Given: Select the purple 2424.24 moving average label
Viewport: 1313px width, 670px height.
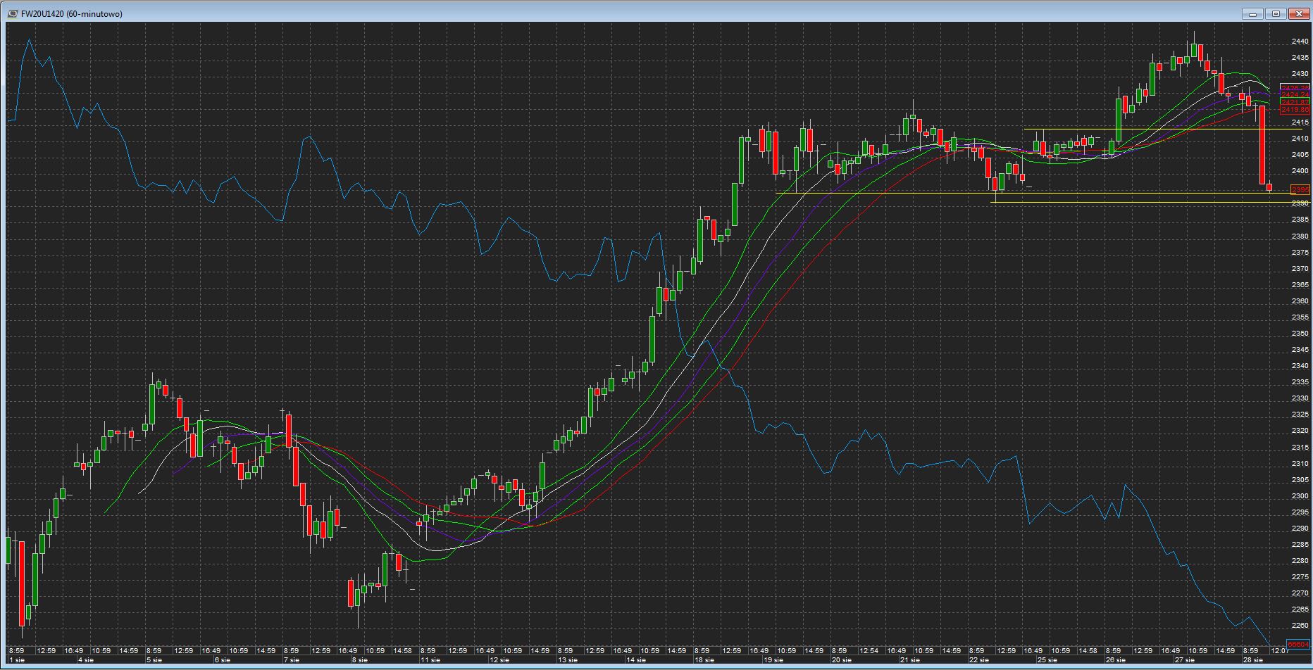Looking at the screenshot, I should (1295, 95).
